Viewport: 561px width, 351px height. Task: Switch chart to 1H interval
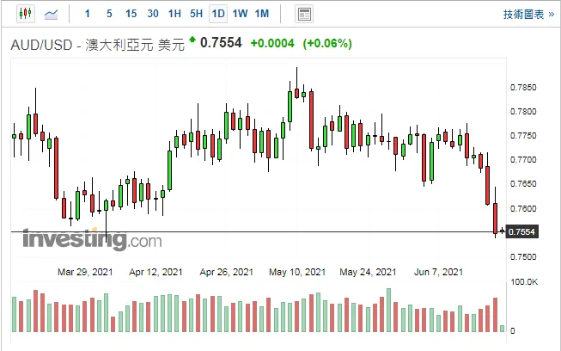(x=174, y=14)
